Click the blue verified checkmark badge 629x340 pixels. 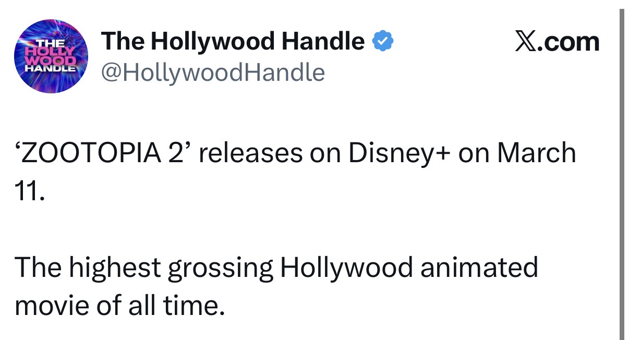(382, 41)
